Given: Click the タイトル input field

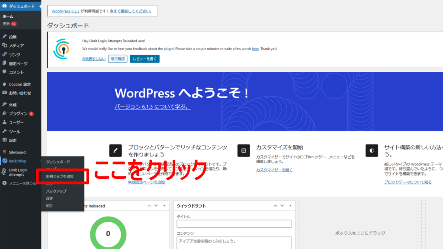Looking at the screenshot, I should [234, 224].
